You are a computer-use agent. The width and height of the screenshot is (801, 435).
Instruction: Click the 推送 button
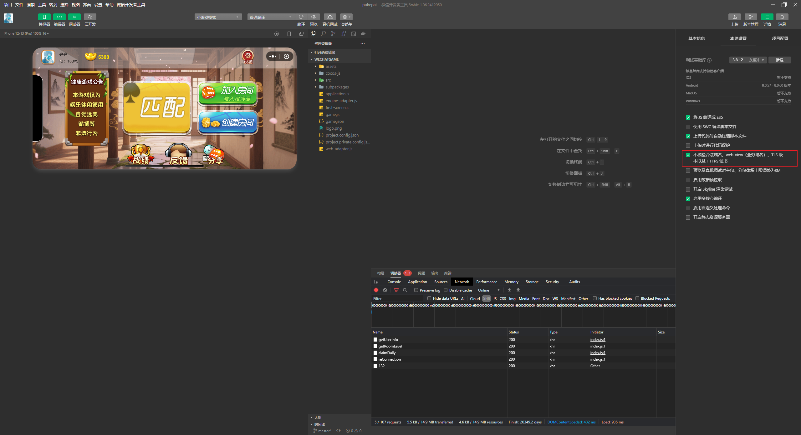(x=779, y=60)
